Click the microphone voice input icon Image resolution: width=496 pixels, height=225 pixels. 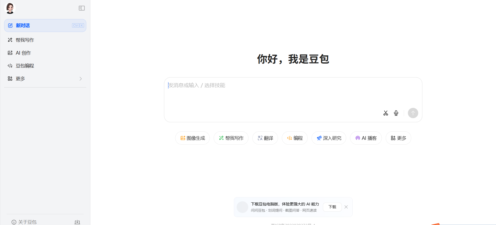click(396, 113)
